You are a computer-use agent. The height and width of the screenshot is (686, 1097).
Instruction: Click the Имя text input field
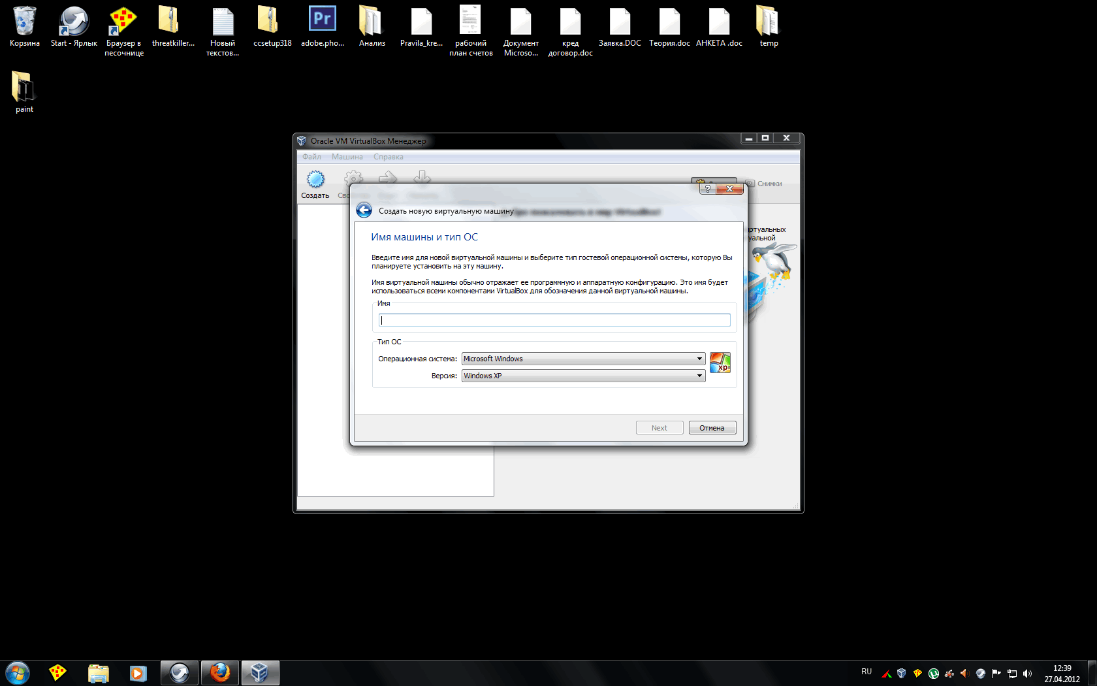(554, 320)
